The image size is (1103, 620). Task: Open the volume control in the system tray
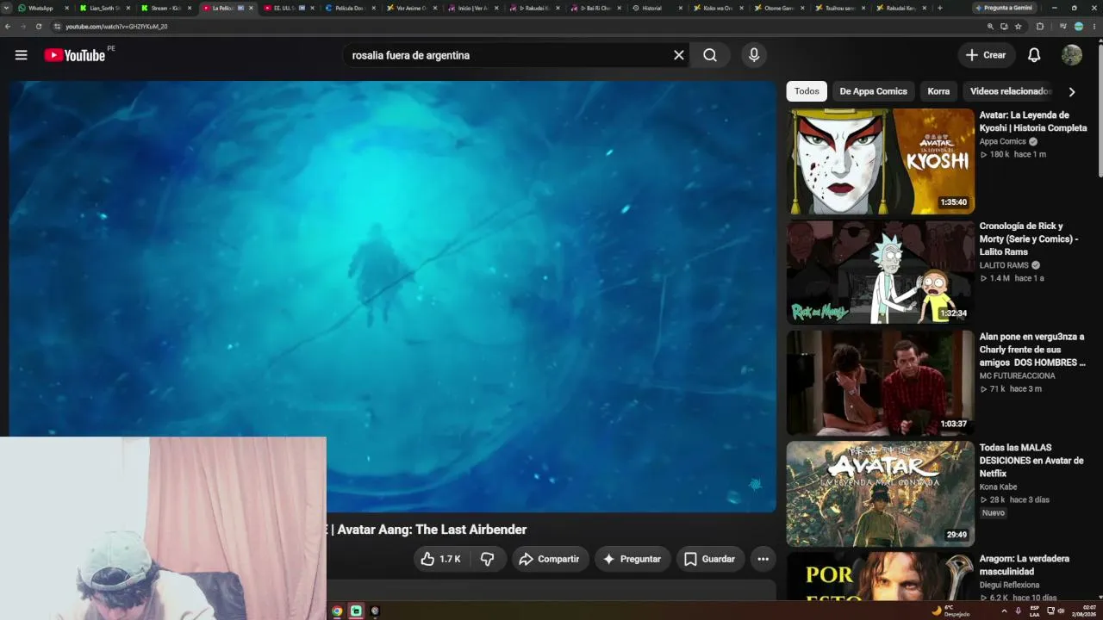(x=1061, y=611)
